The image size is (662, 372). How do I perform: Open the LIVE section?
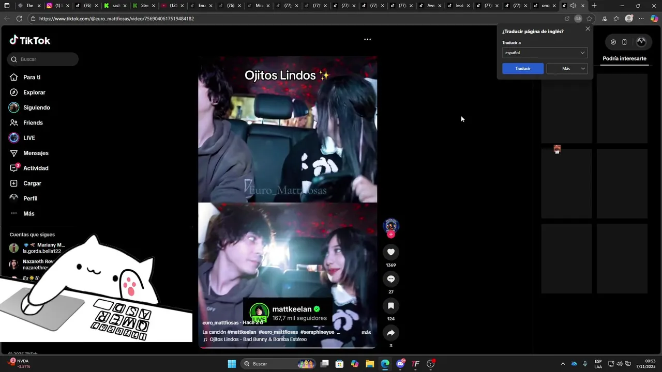point(22,138)
